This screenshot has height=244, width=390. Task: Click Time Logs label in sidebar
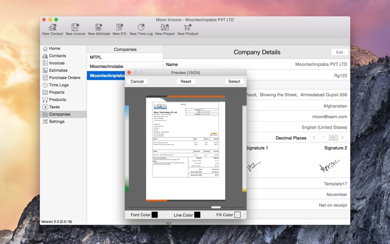click(58, 85)
